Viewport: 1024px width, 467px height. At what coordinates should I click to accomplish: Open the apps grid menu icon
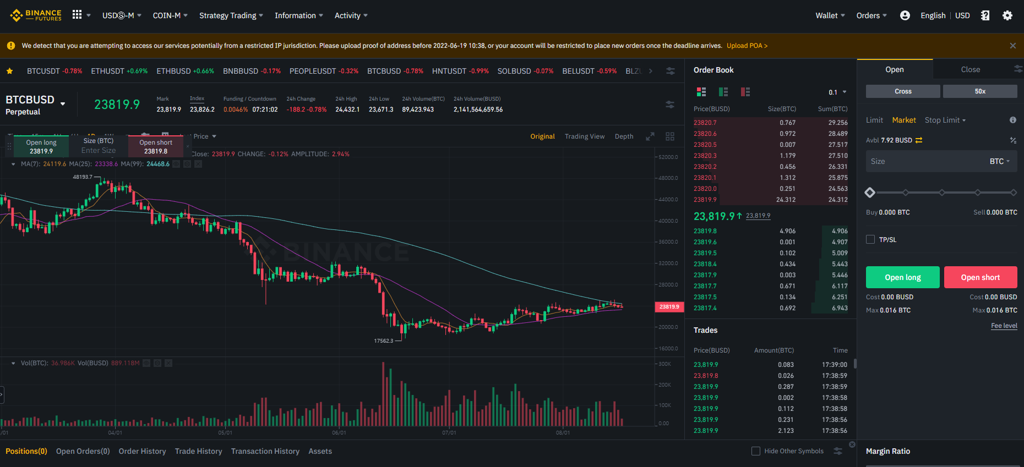pyautogui.click(x=77, y=15)
